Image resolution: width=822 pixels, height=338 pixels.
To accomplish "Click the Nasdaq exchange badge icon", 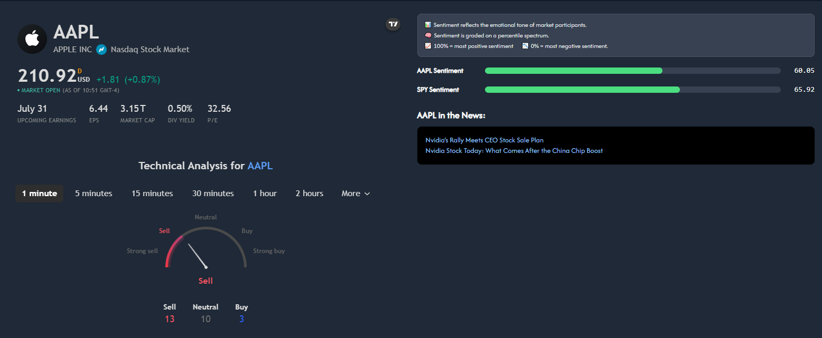I will [x=101, y=50].
